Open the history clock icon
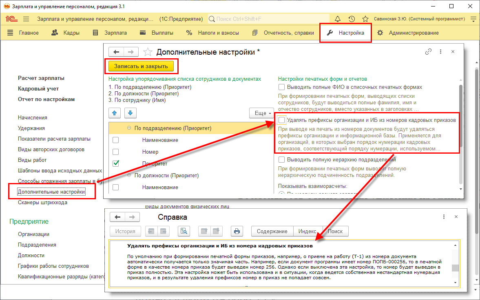 [352, 19]
